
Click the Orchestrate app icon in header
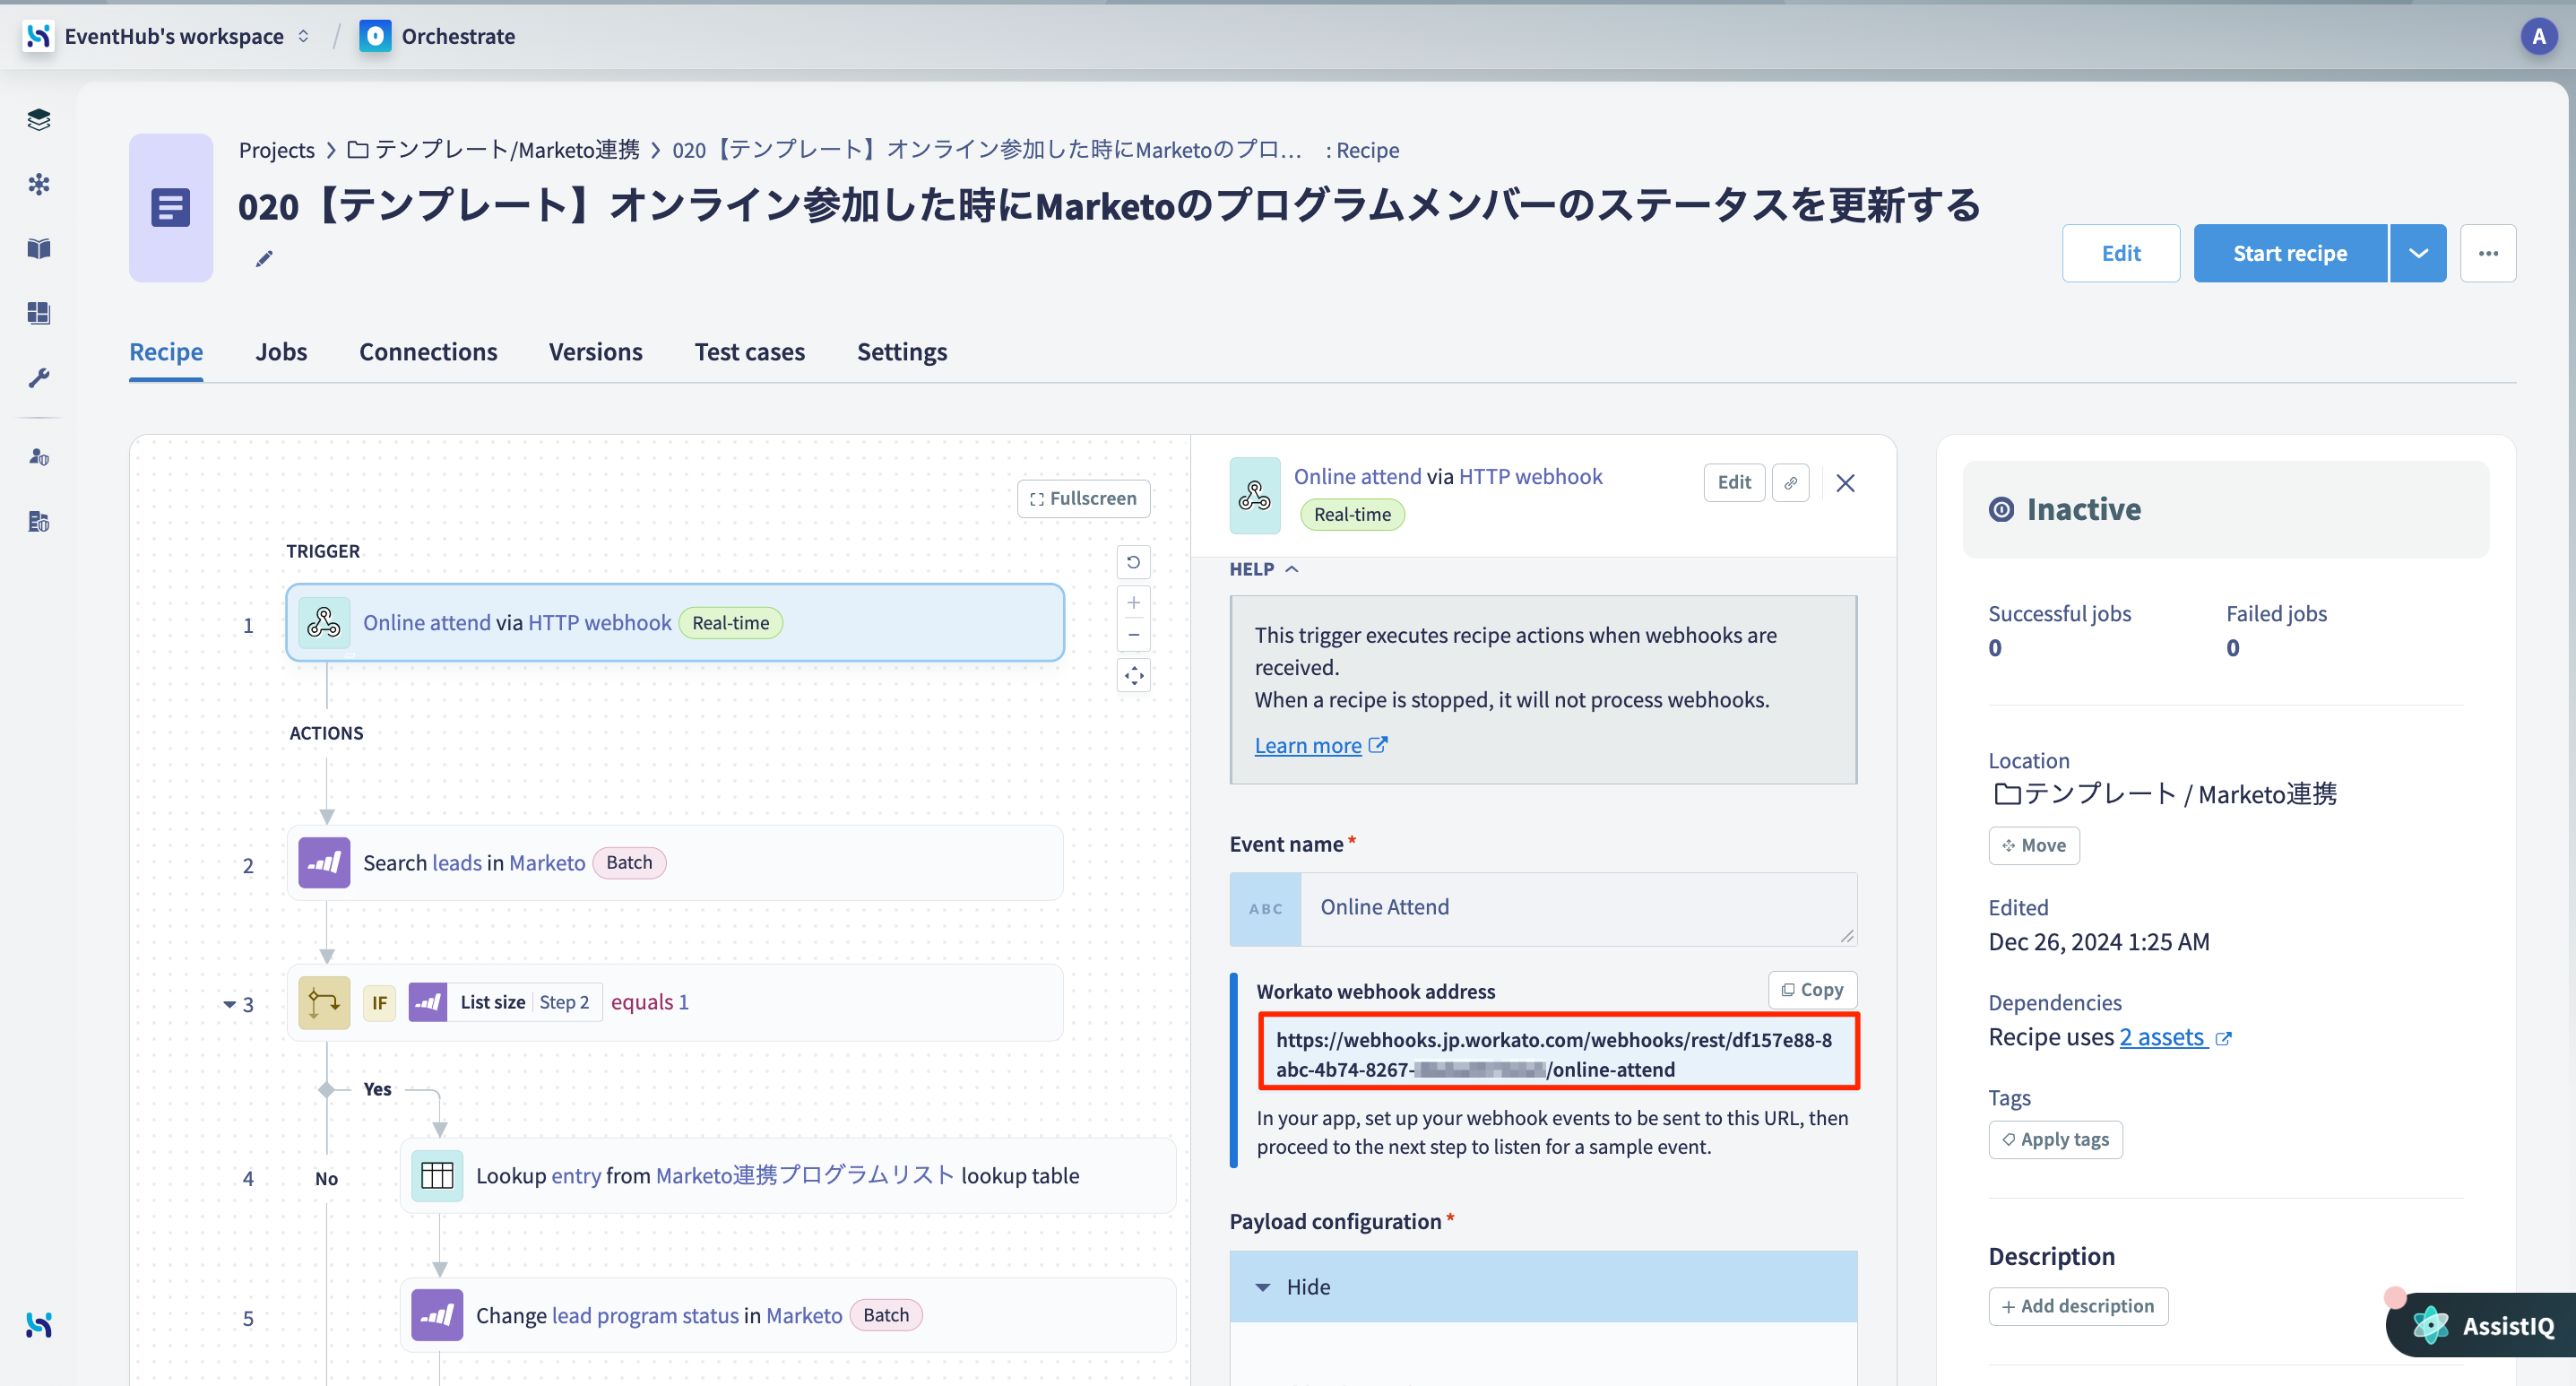[x=375, y=36]
